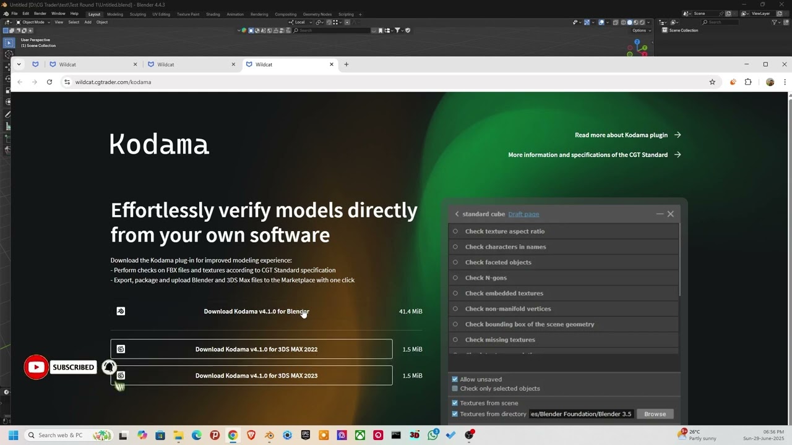Go back in the browser

[20, 82]
